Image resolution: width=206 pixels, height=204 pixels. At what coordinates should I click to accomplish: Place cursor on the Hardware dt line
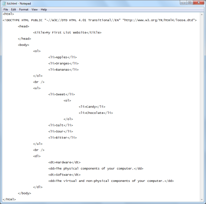point(64,162)
